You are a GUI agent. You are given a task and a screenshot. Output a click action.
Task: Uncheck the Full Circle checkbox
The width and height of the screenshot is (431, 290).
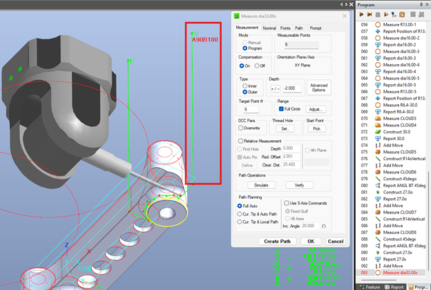tap(280, 109)
